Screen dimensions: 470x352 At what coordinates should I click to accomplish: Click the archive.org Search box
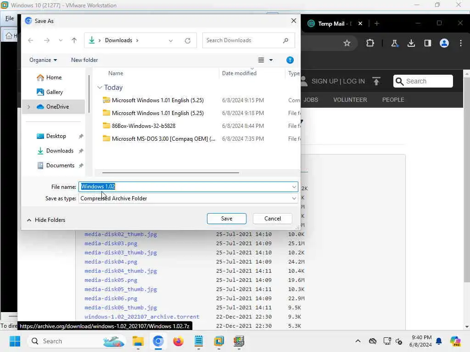tap(423, 82)
